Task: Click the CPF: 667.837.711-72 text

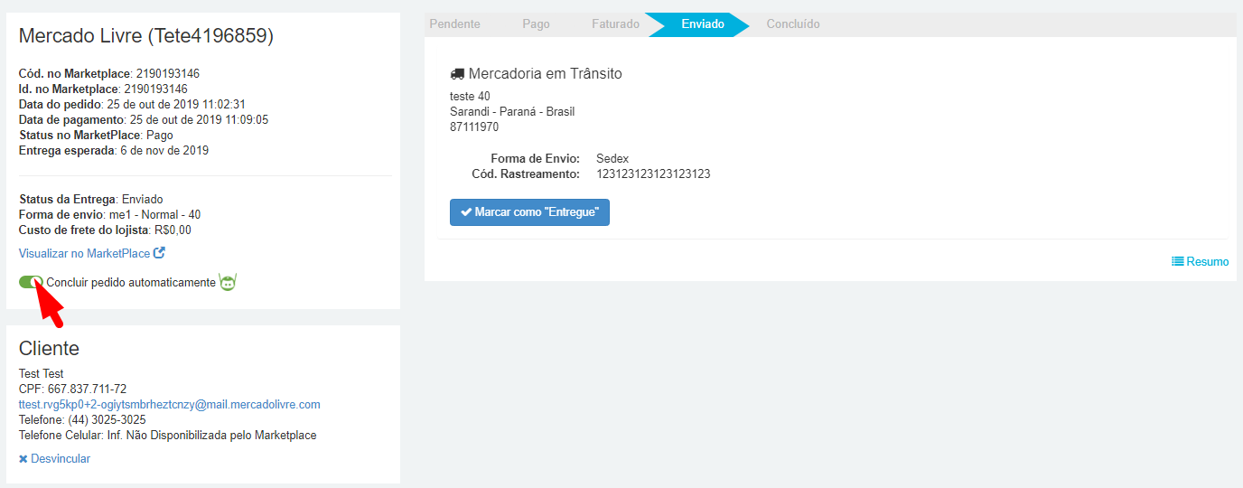Action: tap(72, 389)
